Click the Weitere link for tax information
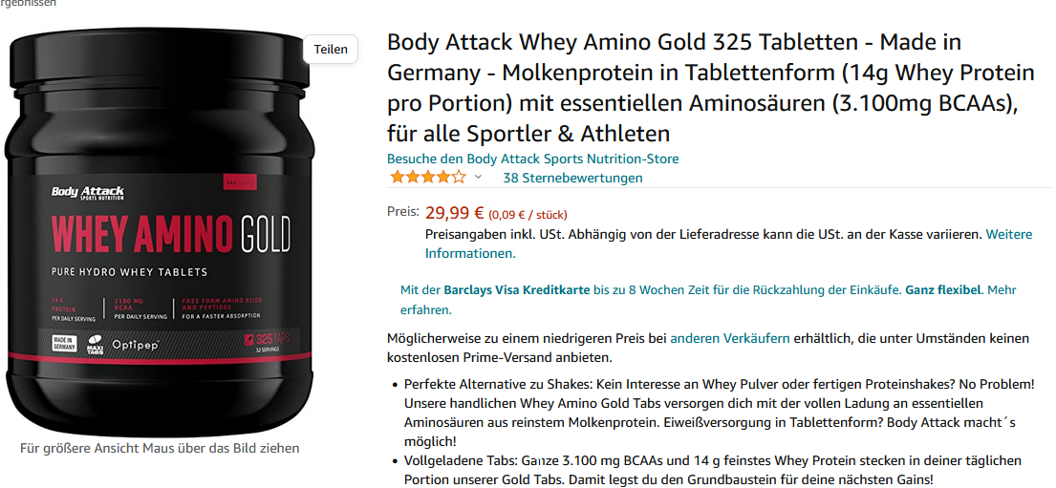Image resolution: width=1056 pixels, height=488 pixels. pos(1009,234)
